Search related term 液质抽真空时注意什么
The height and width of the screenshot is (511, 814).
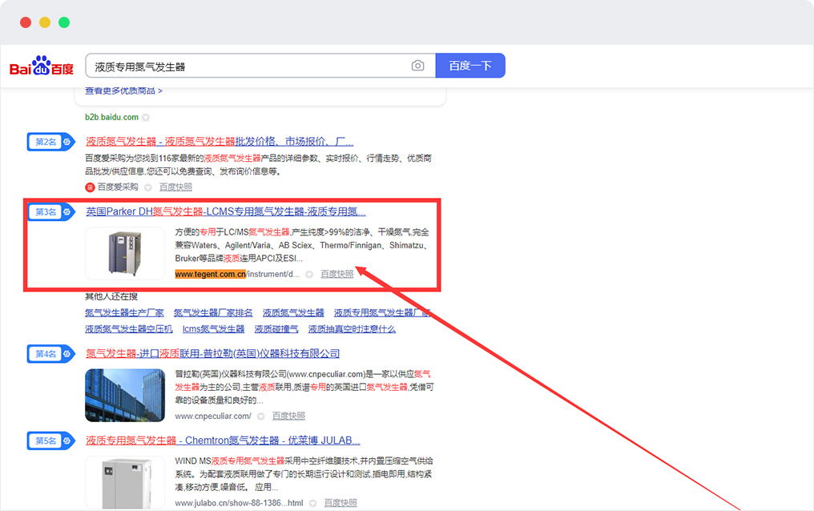(352, 329)
